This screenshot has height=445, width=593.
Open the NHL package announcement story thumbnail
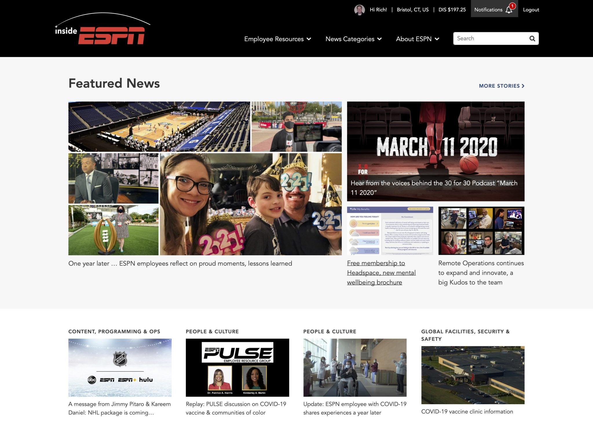[120, 368]
